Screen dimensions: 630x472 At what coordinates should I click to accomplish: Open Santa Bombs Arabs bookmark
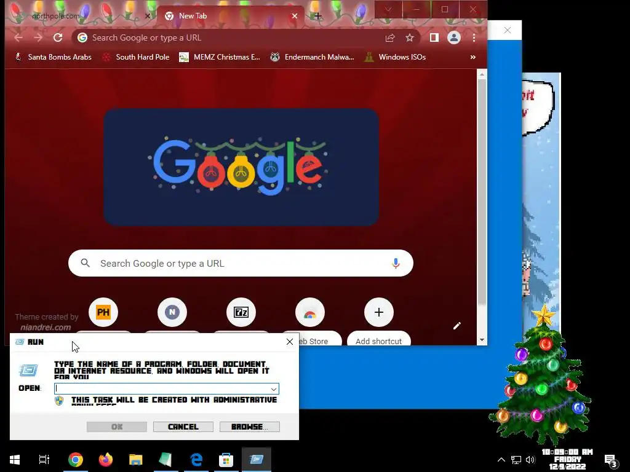click(54, 57)
